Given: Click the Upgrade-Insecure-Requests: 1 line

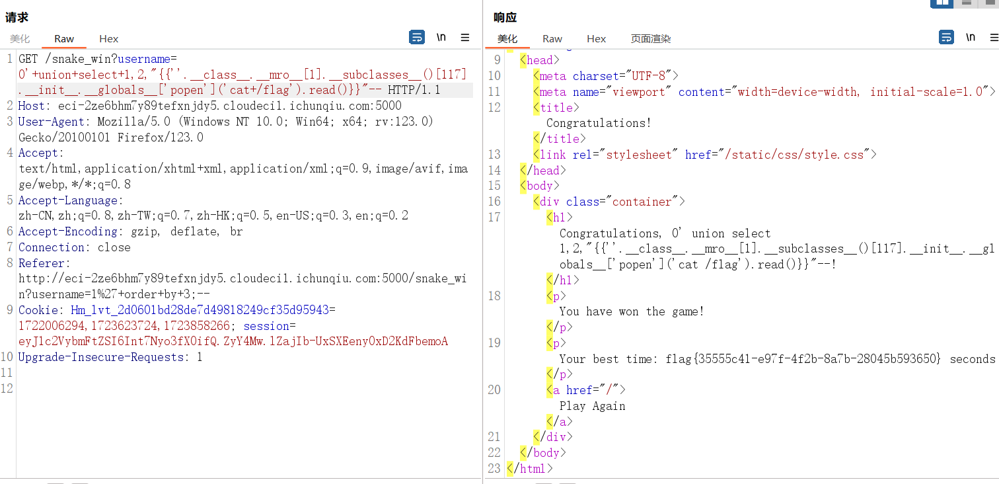Looking at the screenshot, I should (x=110, y=357).
